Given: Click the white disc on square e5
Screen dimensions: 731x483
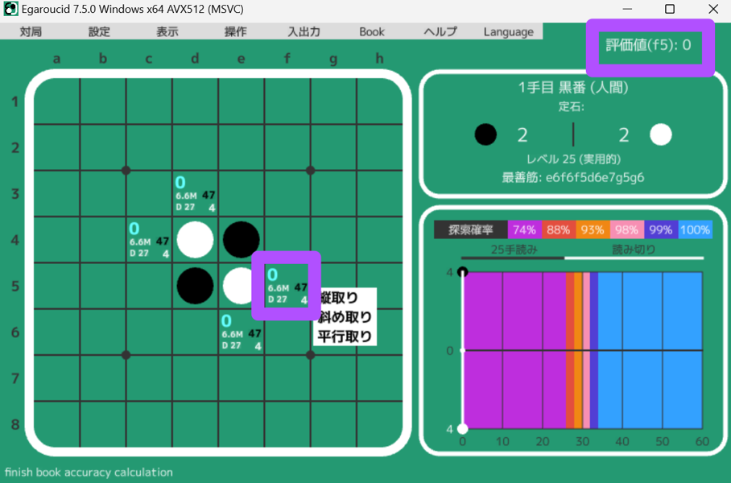Looking at the screenshot, I should click(241, 286).
